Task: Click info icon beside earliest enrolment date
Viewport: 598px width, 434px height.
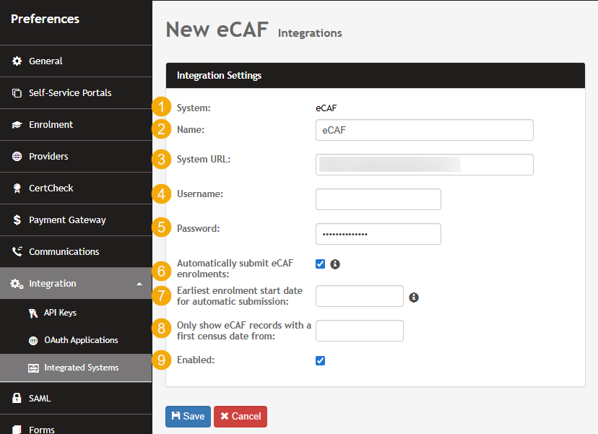Action: tap(414, 297)
